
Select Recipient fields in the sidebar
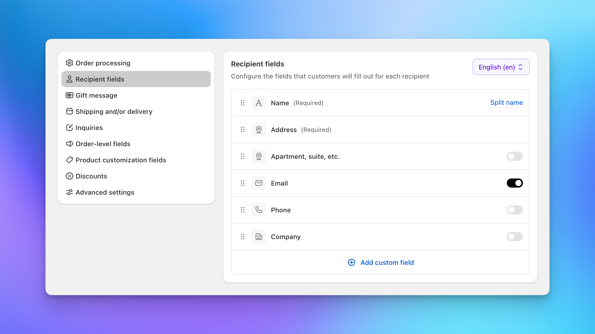[136, 79]
